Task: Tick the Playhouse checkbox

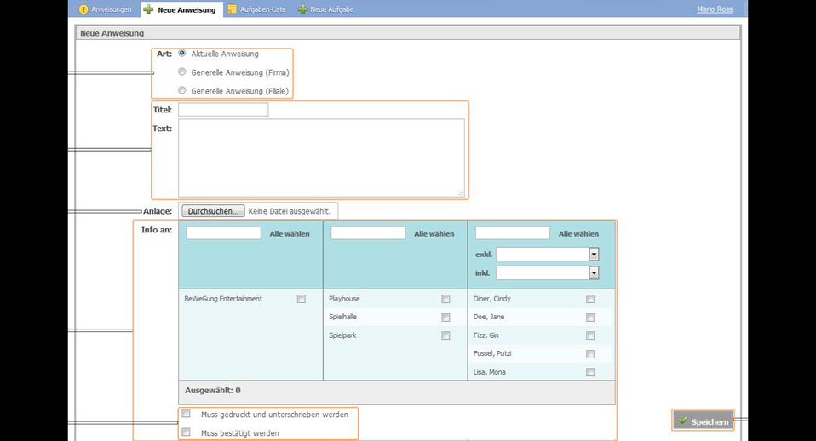Action: 445,299
